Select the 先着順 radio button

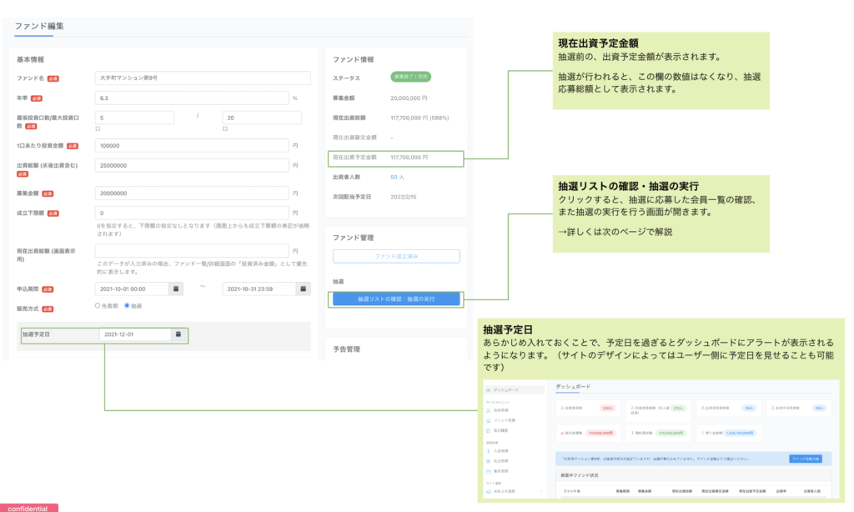click(x=98, y=306)
